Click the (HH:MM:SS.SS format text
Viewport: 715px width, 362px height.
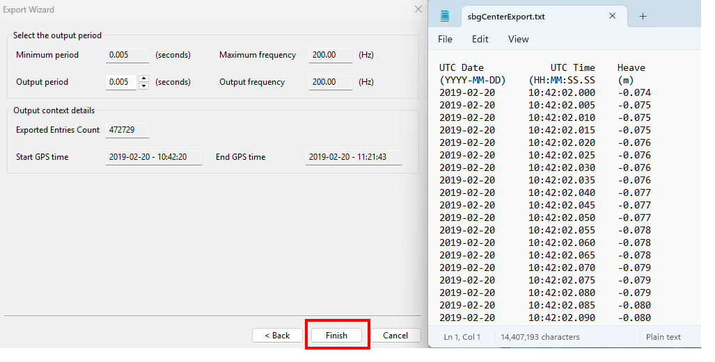(x=562, y=81)
